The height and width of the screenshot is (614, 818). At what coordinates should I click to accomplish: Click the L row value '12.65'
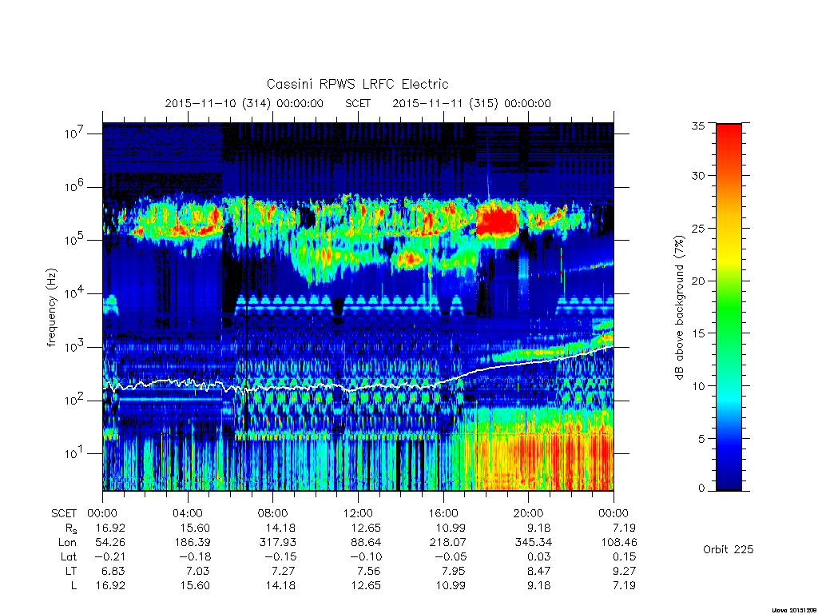tap(366, 585)
